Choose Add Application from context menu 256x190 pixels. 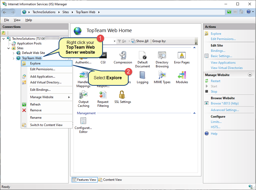click(47, 77)
